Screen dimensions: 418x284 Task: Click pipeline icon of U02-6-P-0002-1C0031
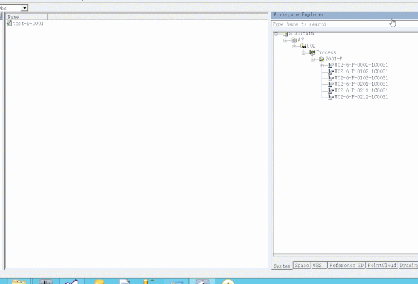tap(330, 65)
